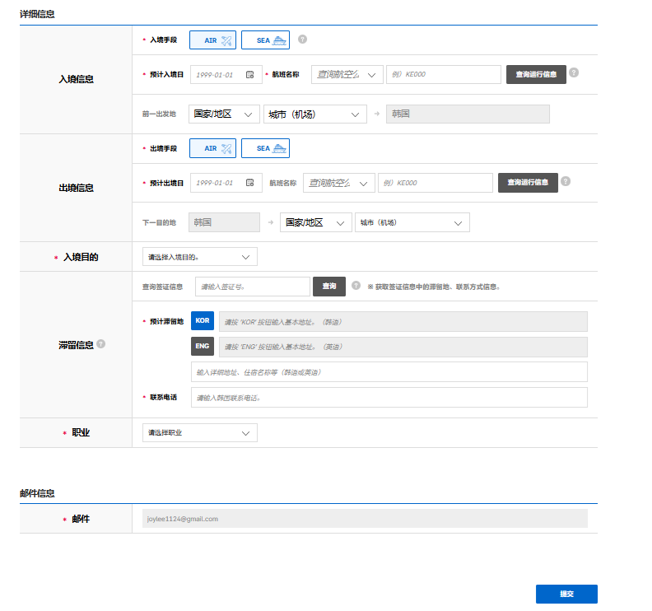Click help icon beside departure flight info query

566,181
